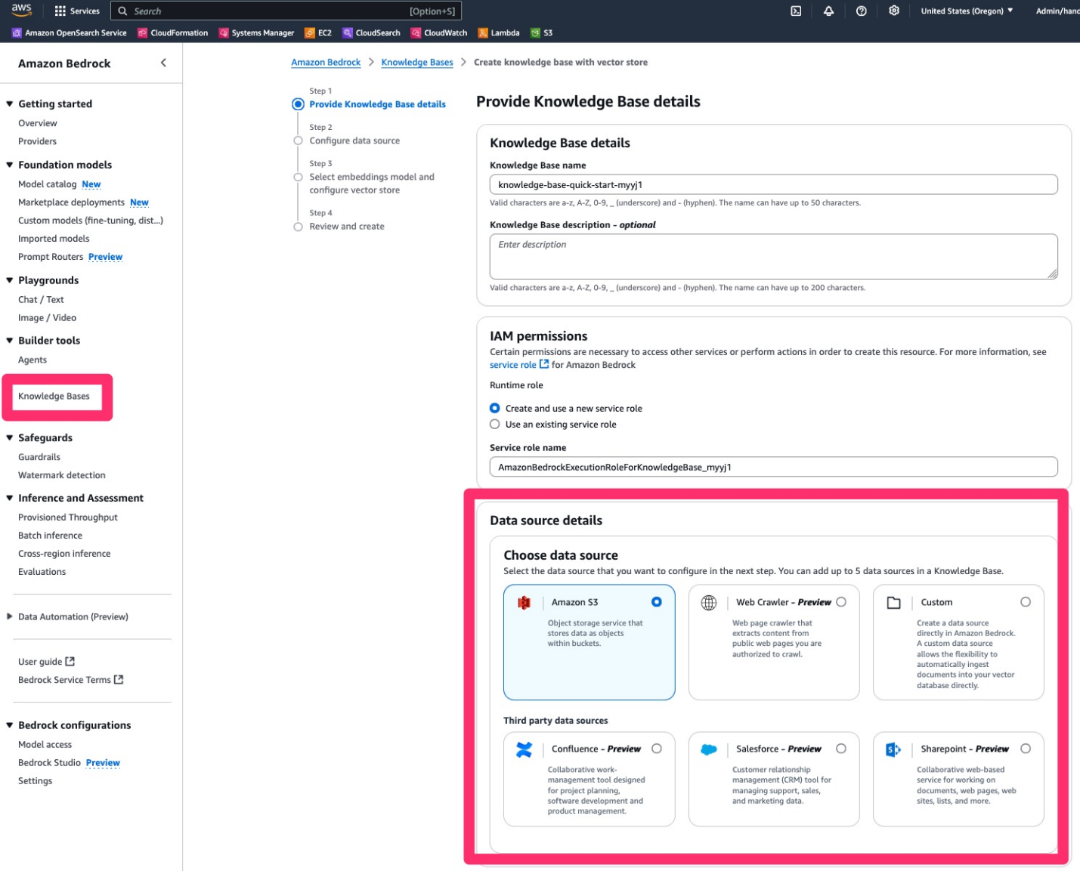
Task: Click the Knowledge Bases breadcrumb link
Action: [417, 63]
